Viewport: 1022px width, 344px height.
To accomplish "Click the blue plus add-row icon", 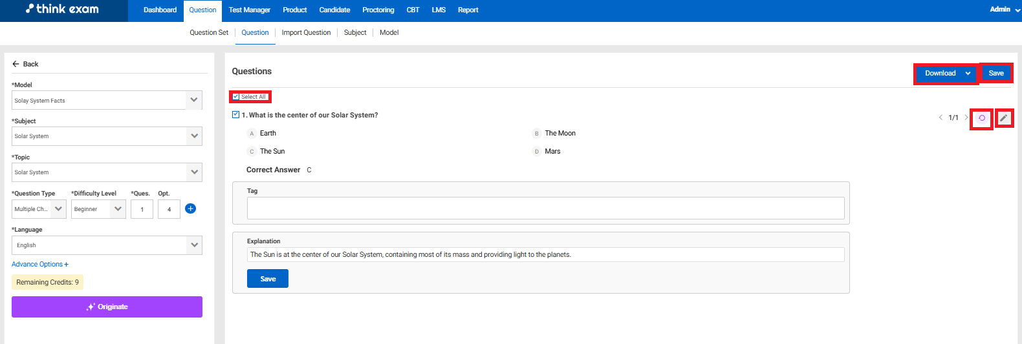I will [190, 208].
